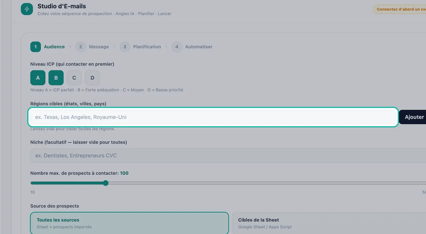Click the prospect count value 100

click(x=124, y=173)
